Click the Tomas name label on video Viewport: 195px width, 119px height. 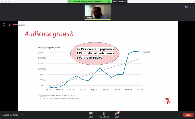point(89,18)
